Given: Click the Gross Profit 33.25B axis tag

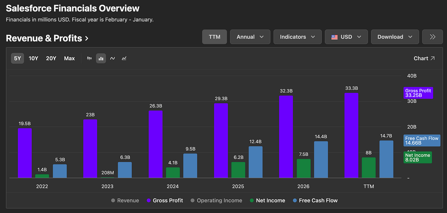Looking at the screenshot, I should click(x=418, y=93).
